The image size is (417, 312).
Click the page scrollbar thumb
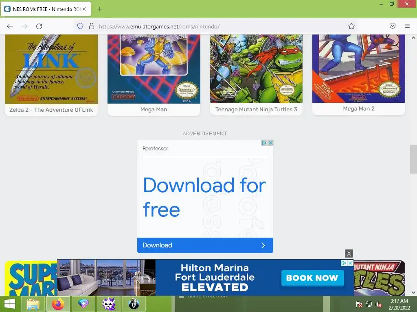(x=413, y=159)
